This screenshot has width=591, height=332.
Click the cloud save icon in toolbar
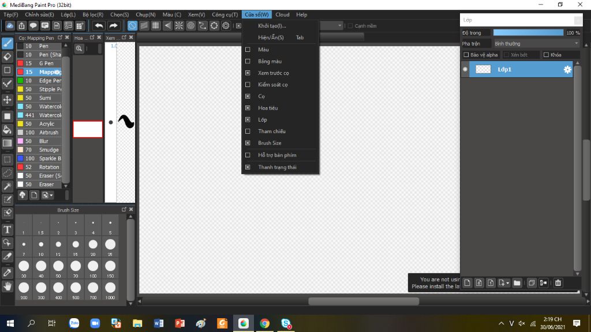(10, 25)
